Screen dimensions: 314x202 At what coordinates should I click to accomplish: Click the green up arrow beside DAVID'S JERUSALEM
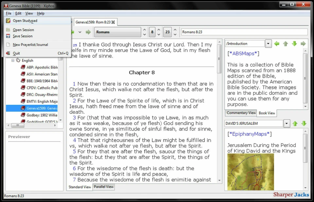point(295,123)
